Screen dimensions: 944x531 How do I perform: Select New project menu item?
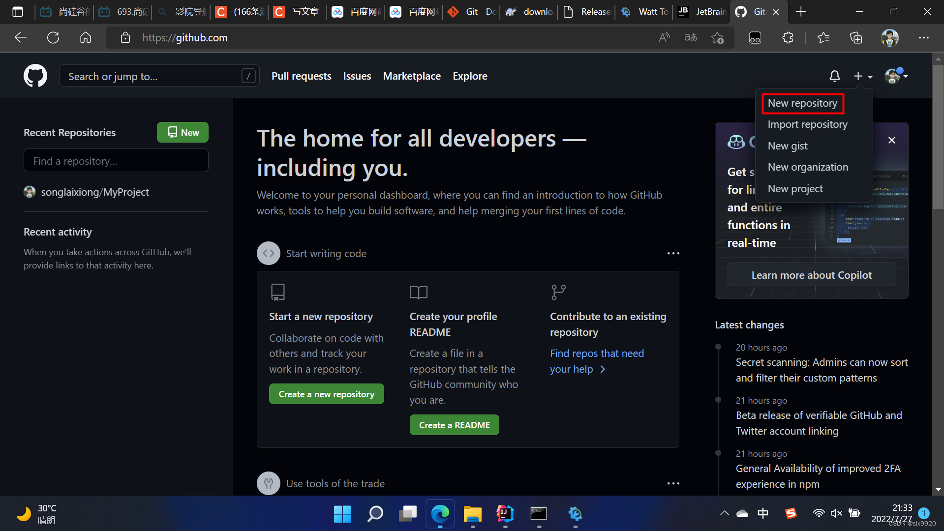pyautogui.click(x=795, y=189)
